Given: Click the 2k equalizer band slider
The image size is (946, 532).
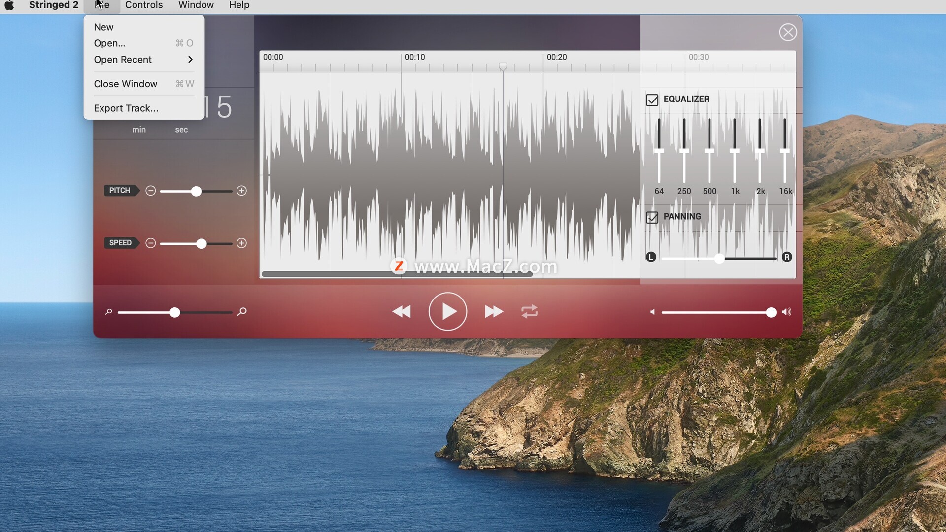Looking at the screenshot, I should pyautogui.click(x=760, y=151).
